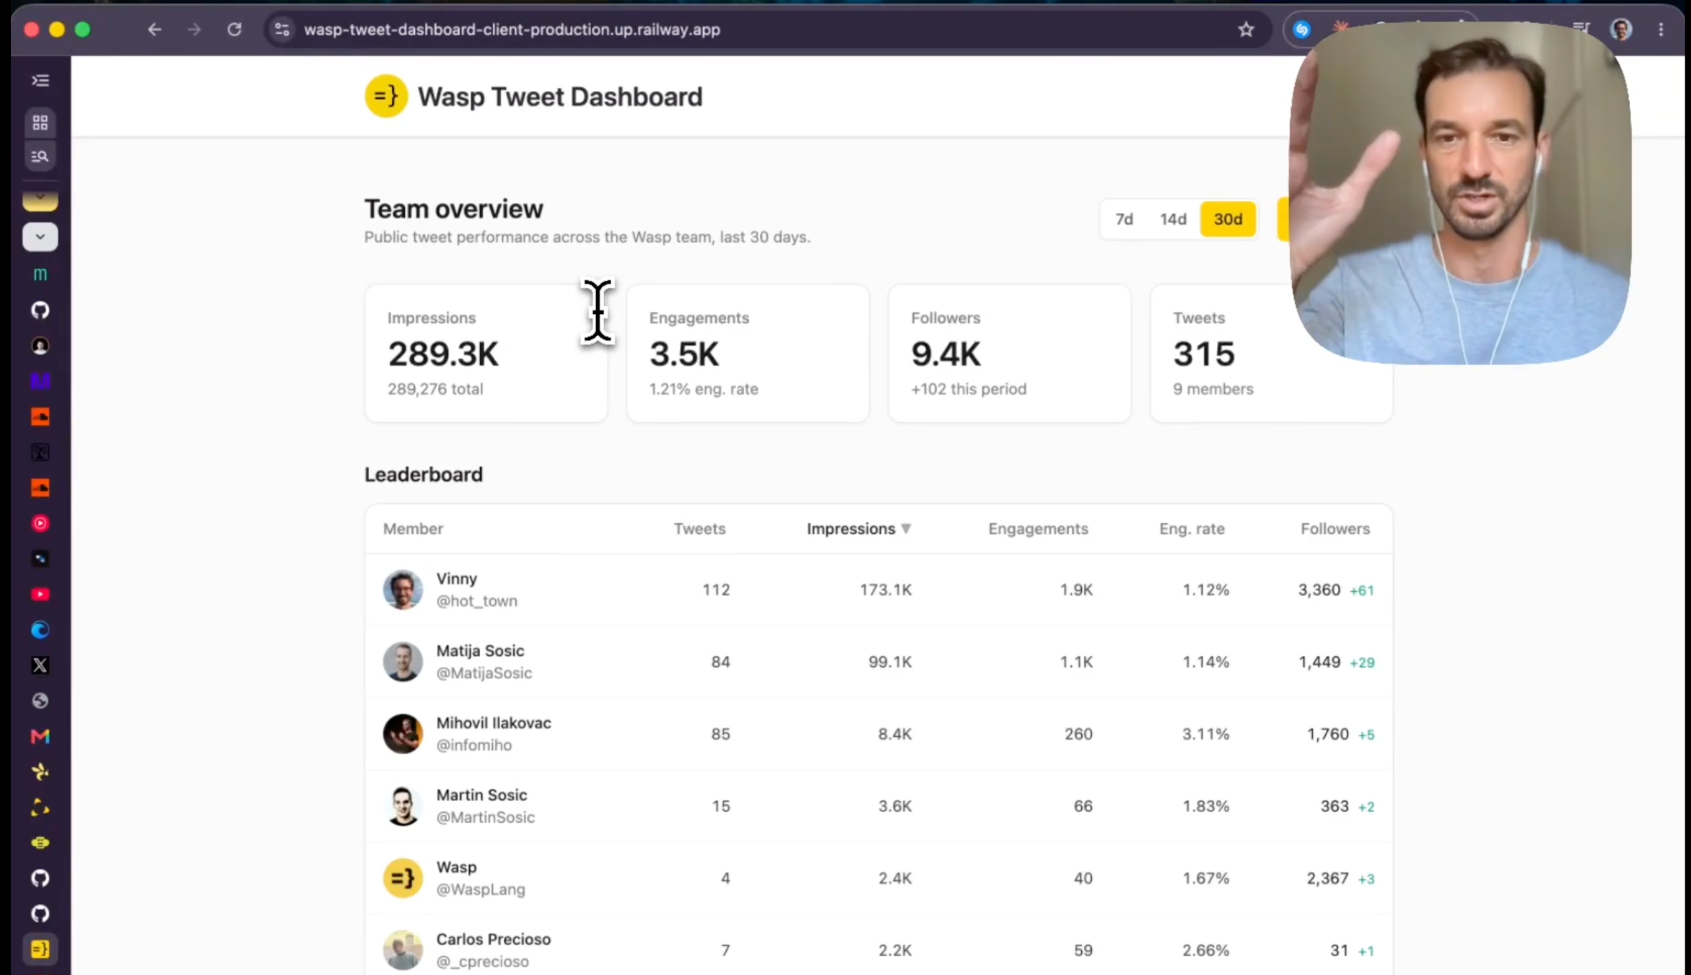The image size is (1691, 975).
Task: Reload the Wasp Tweet Dashboard page
Action: click(235, 30)
